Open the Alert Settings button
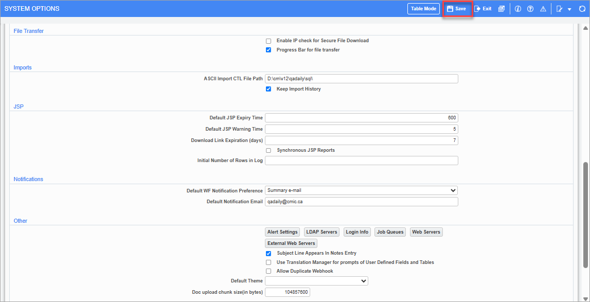Screen dimensions: 590x302 tap(282, 232)
